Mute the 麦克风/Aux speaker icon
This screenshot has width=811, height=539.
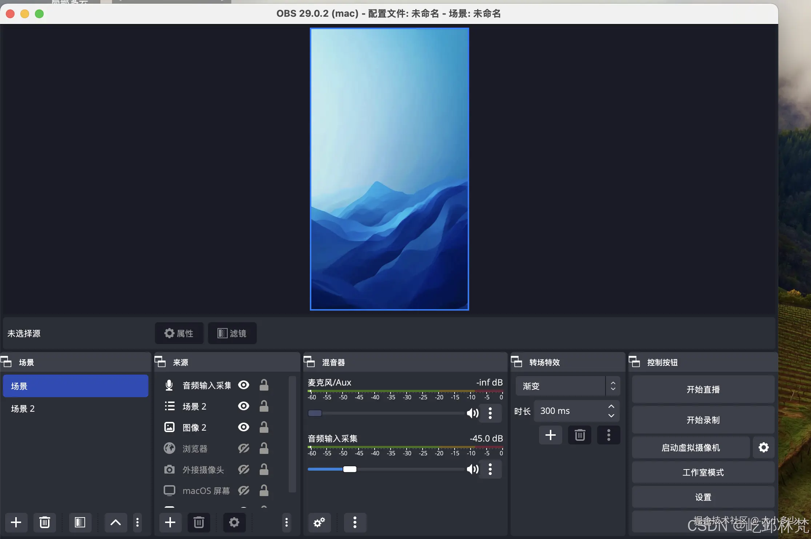pos(472,413)
